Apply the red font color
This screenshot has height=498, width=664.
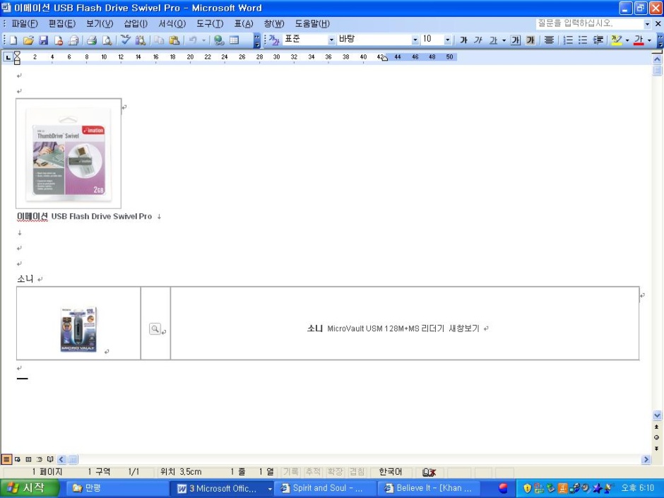[639, 40]
